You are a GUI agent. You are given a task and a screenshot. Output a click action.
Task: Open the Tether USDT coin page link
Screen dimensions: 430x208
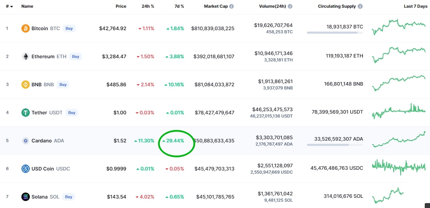(x=47, y=113)
